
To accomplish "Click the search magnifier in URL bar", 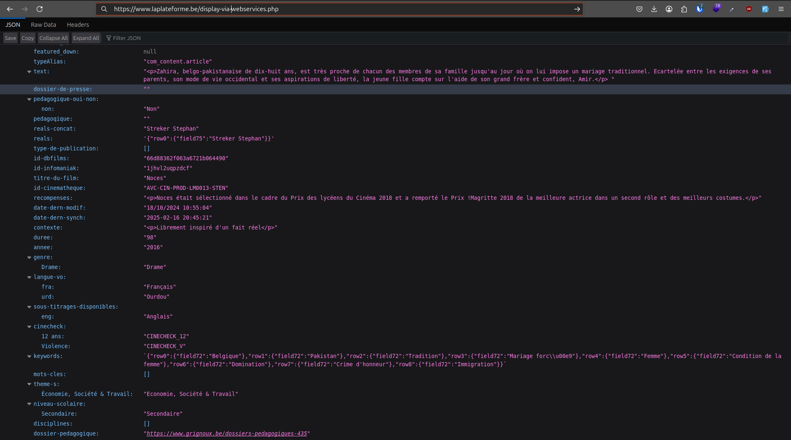I will [104, 9].
